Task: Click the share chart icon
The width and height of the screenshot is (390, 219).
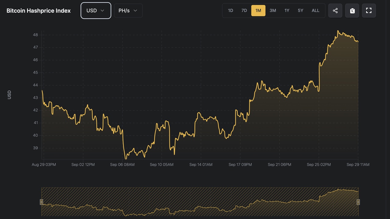Action: click(x=335, y=11)
